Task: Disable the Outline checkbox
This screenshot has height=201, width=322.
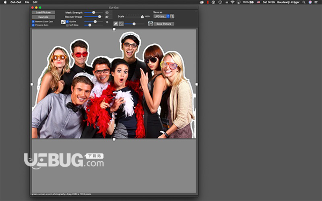Action: pyautogui.click(x=68, y=21)
